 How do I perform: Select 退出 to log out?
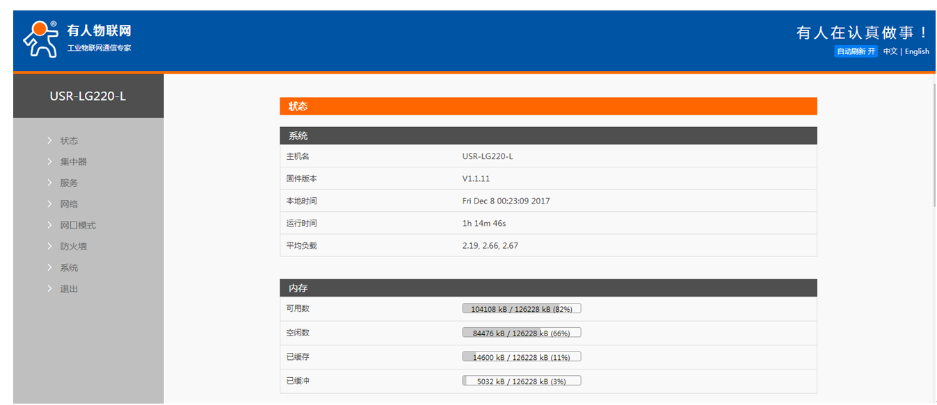coord(69,289)
